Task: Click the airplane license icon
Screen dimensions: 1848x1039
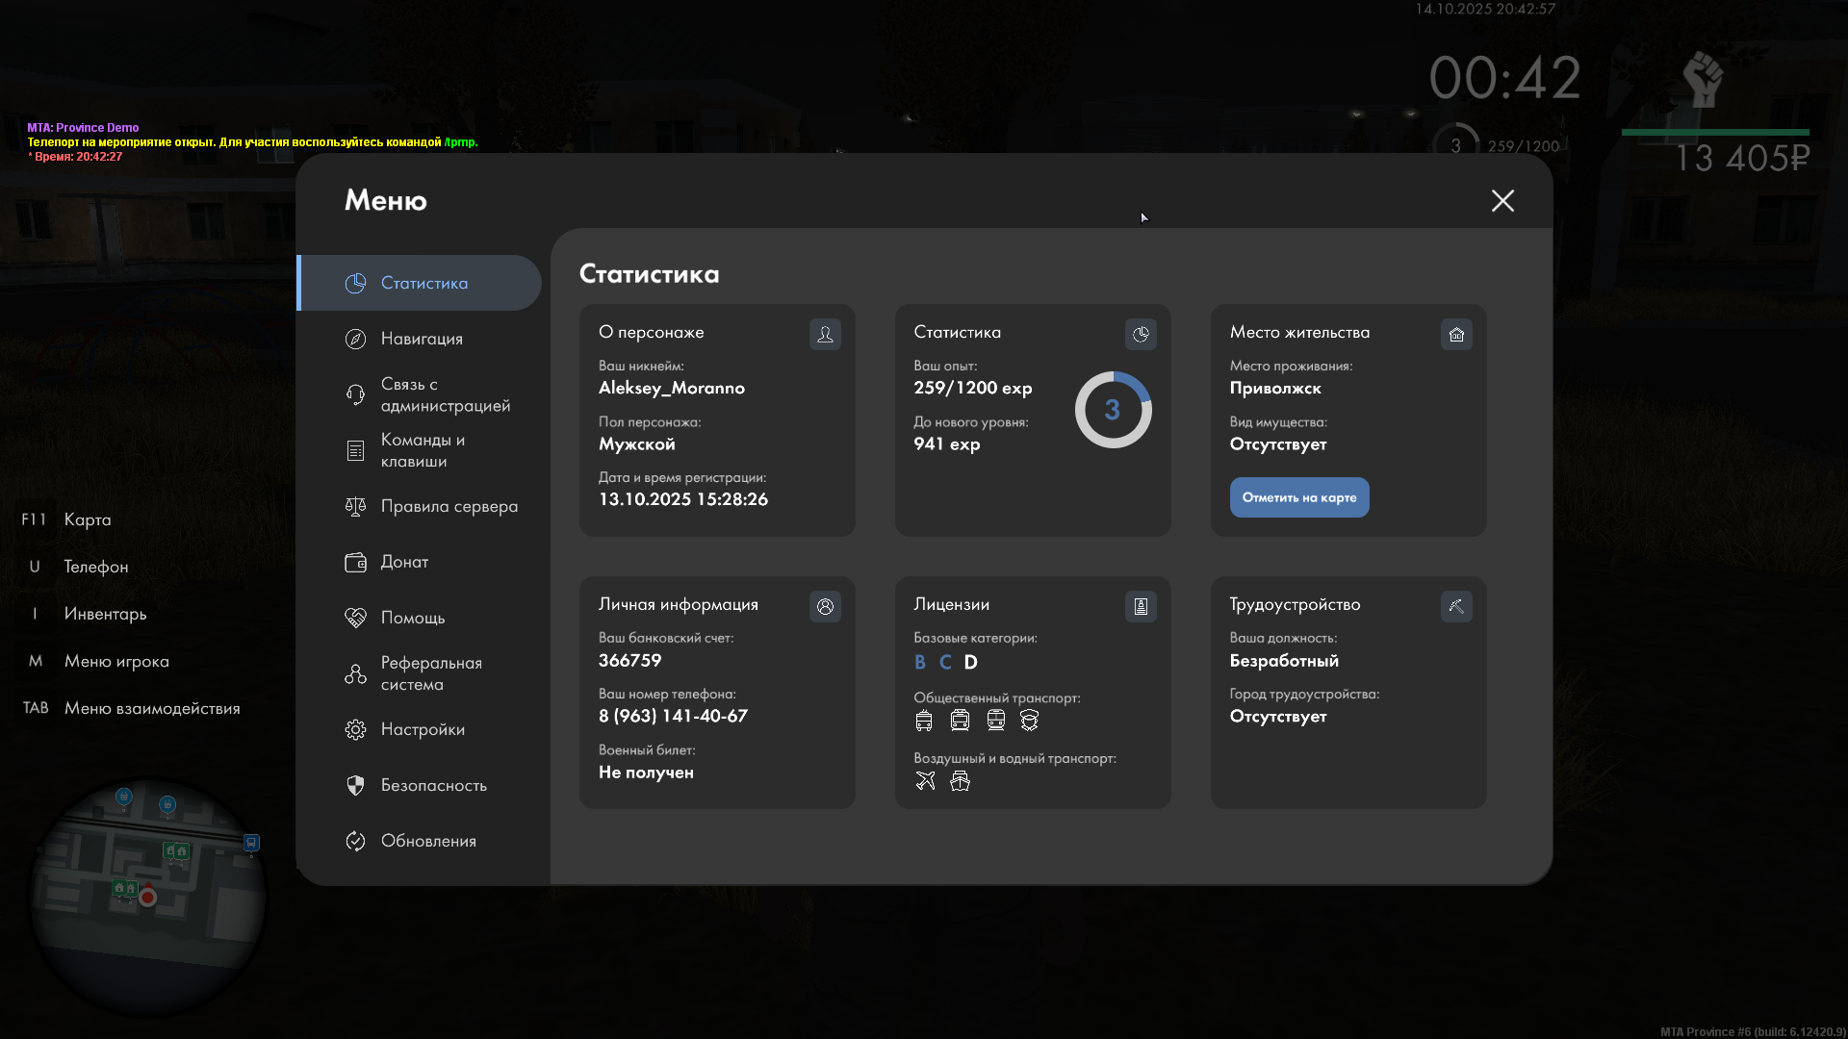Action: point(925,780)
